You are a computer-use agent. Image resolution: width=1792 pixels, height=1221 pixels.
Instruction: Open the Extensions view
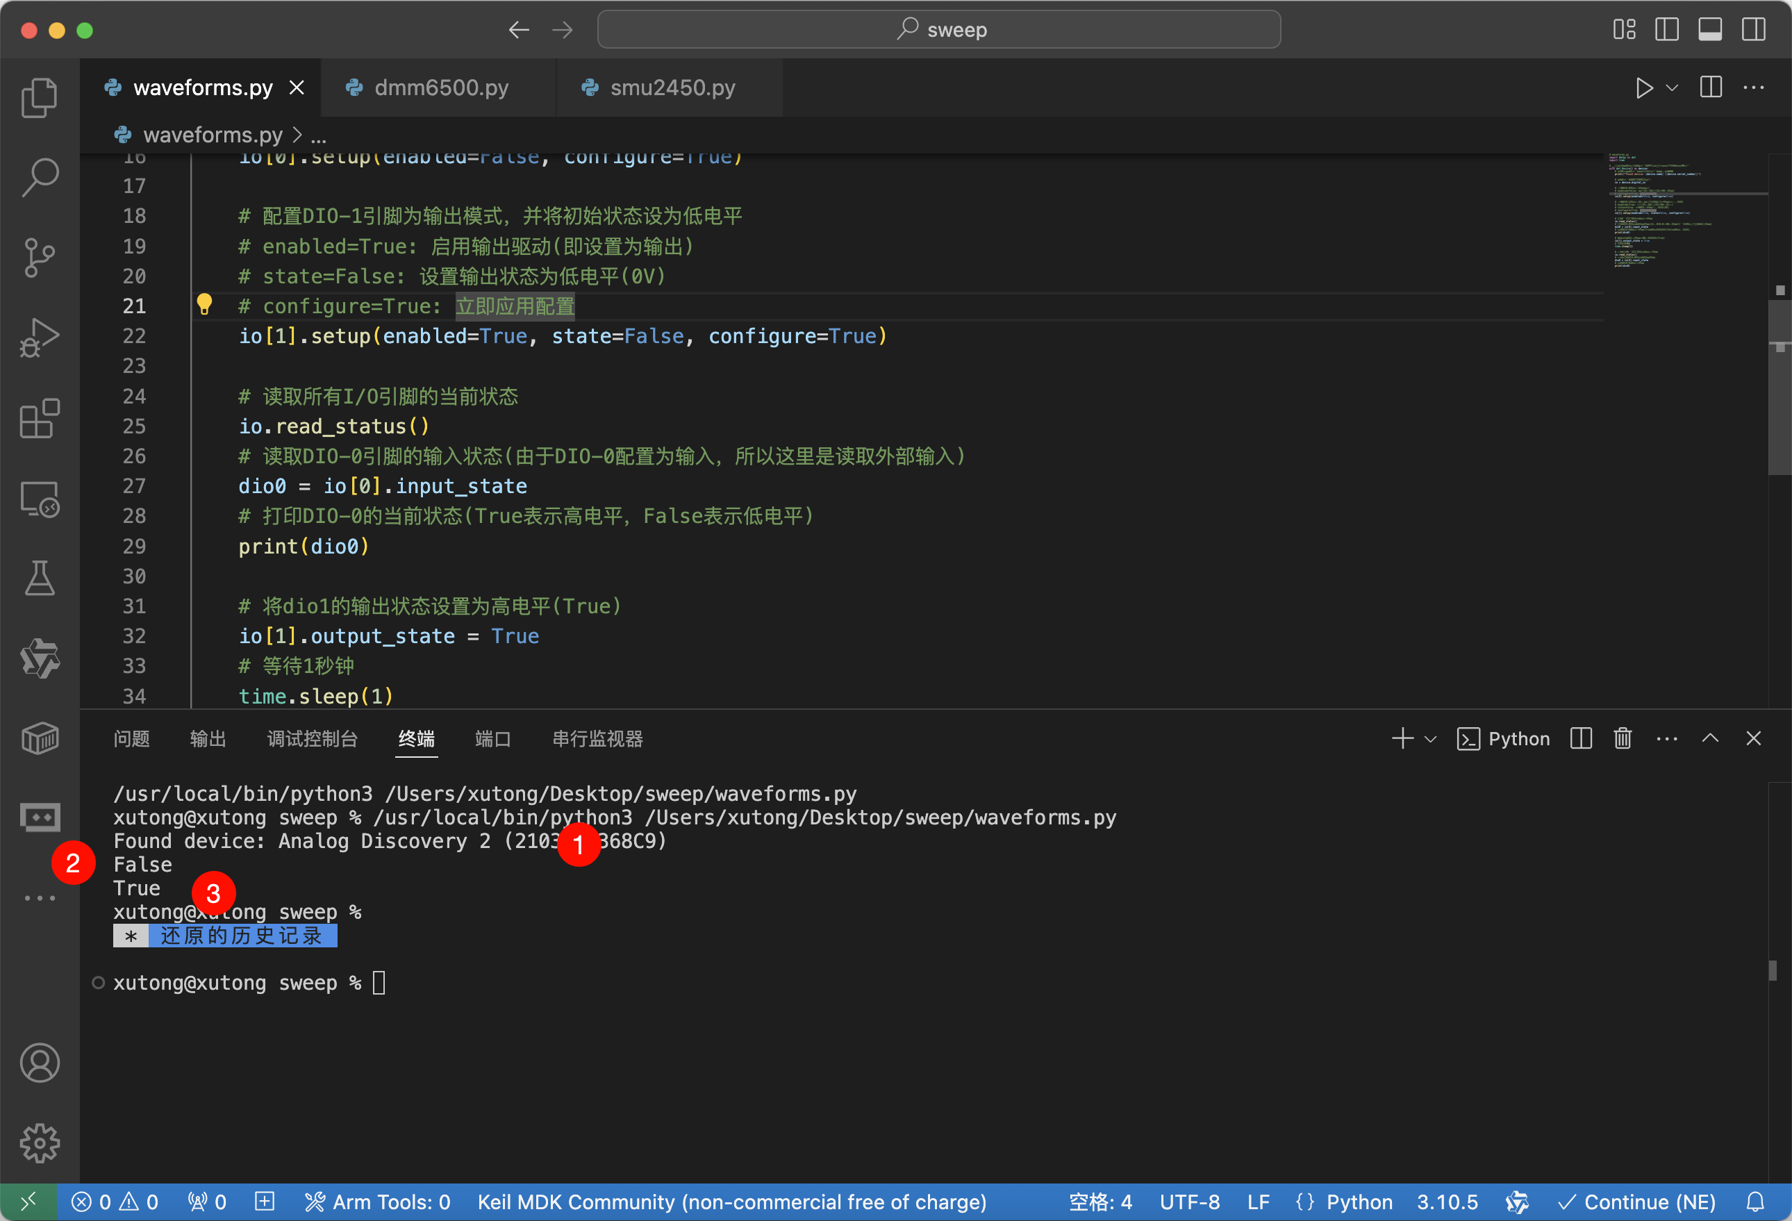tap(40, 419)
